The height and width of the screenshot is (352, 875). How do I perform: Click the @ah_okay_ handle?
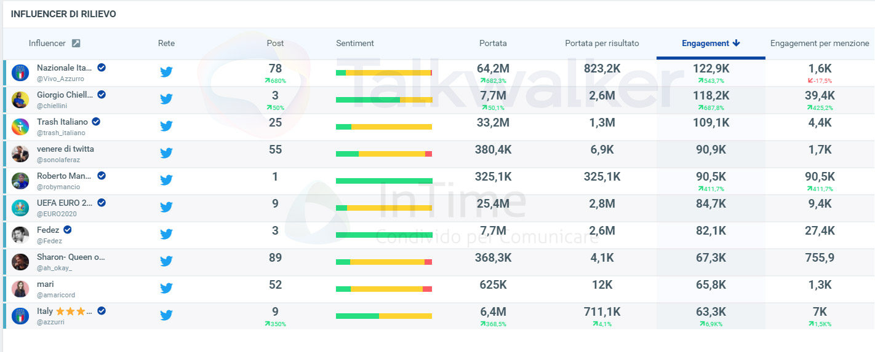coord(55,268)
